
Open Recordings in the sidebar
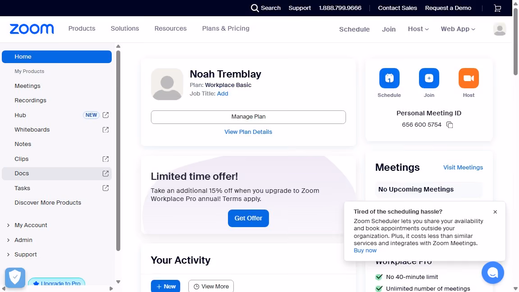pos(31,100)
